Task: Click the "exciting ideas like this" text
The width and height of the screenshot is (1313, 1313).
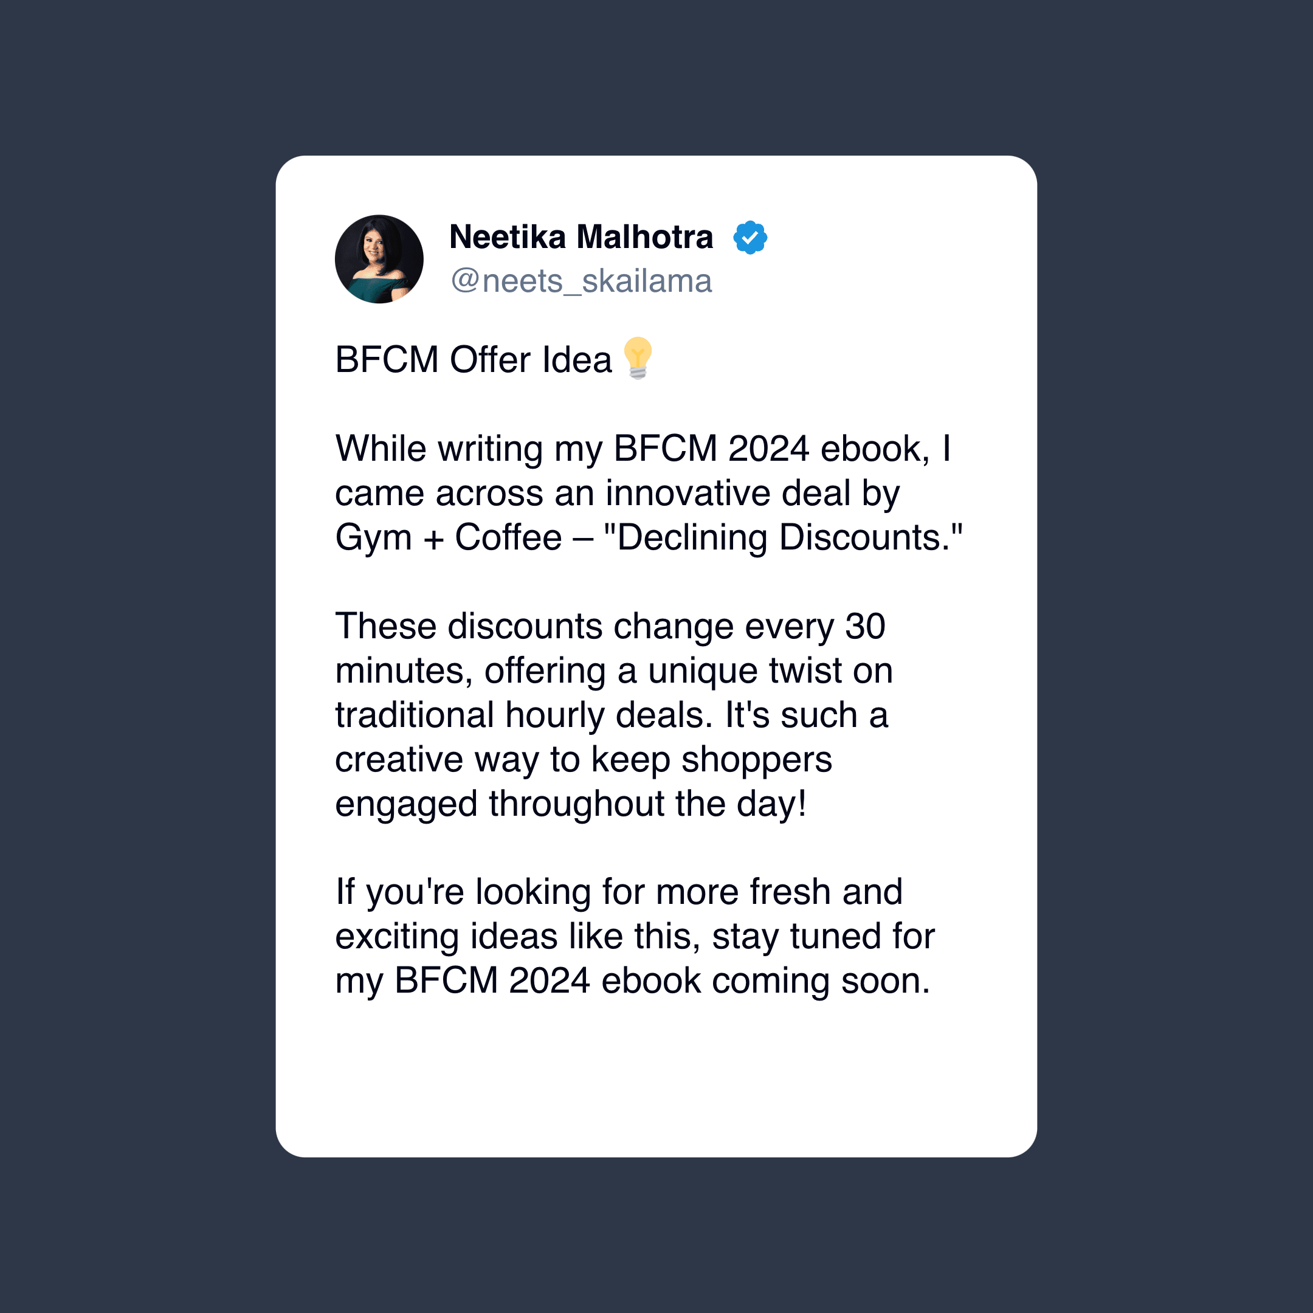Action: (518, 937)
